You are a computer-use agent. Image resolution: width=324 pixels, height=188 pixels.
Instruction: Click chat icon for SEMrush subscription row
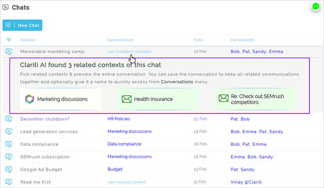click(9, 157)
